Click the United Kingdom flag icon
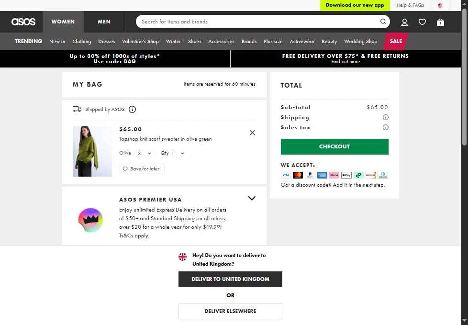The width and height of the screenshot is (468, 325). 182,257
